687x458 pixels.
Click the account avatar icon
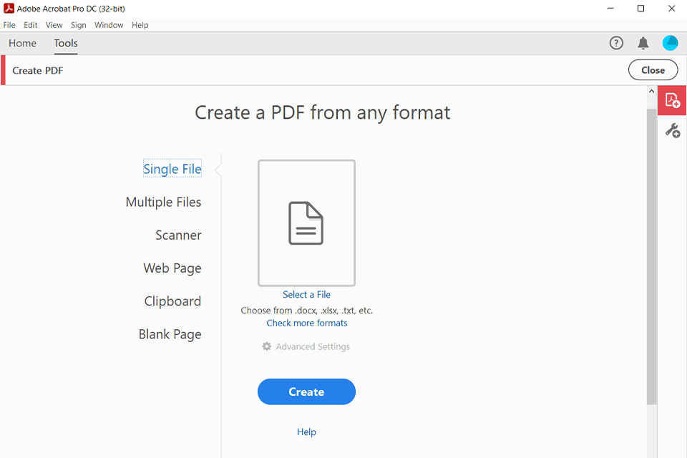click(670, 43)
